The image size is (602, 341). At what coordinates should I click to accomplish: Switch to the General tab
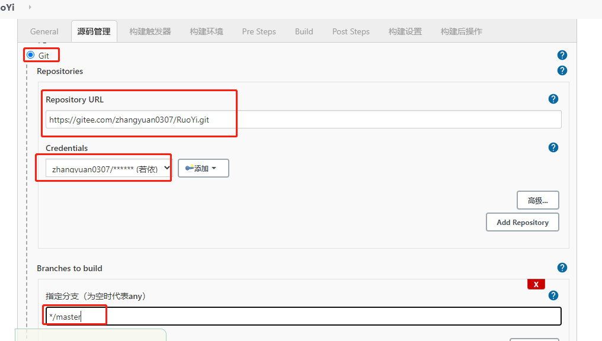[44, 31]
